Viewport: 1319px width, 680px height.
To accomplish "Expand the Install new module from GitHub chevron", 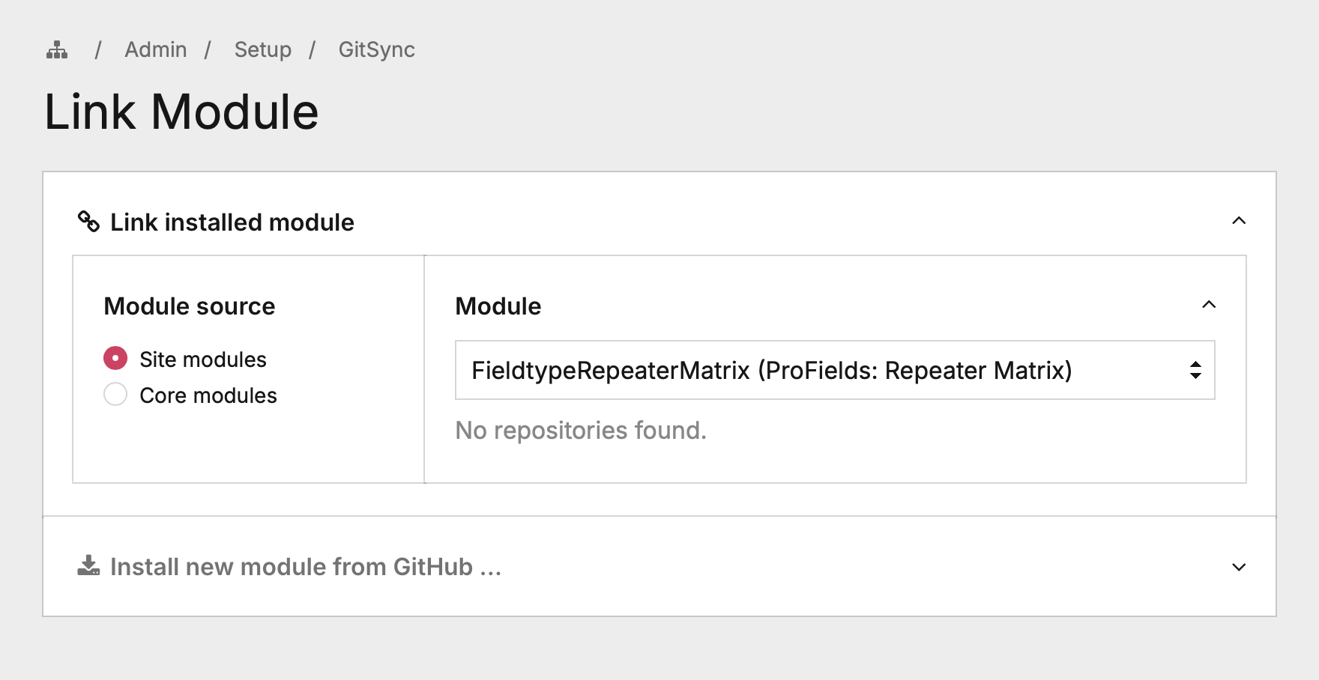I will [x=1239, y=567].
